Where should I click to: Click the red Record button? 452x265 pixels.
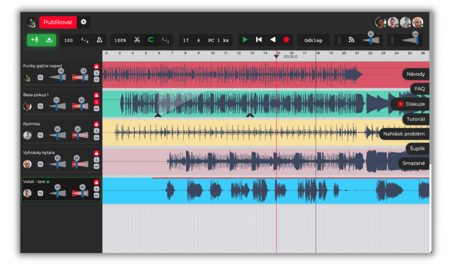click(287, 40)
